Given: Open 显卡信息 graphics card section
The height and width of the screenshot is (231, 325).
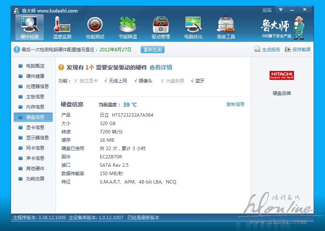Looking at the screenshot, I should click(x=35, y=128).
